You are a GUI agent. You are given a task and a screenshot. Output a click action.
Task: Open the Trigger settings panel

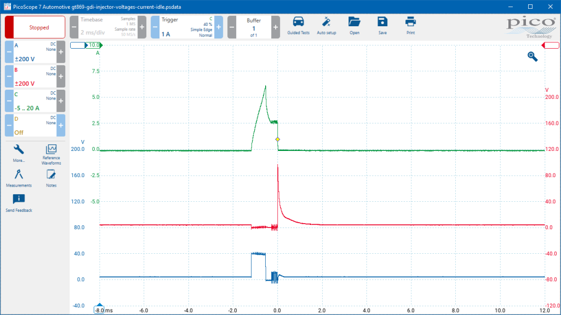point(186,27)
